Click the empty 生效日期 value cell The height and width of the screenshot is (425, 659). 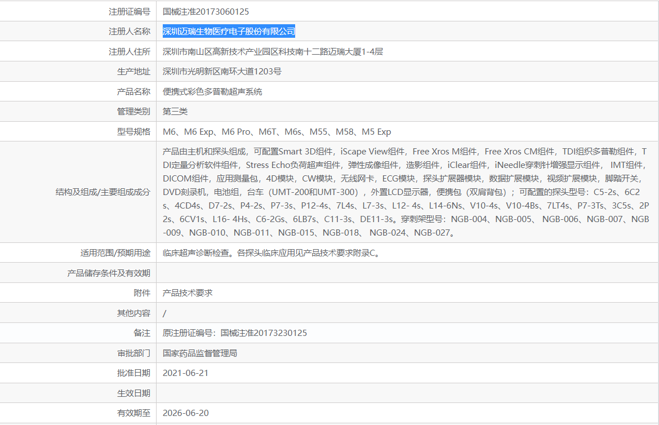(x=406, y=393)
